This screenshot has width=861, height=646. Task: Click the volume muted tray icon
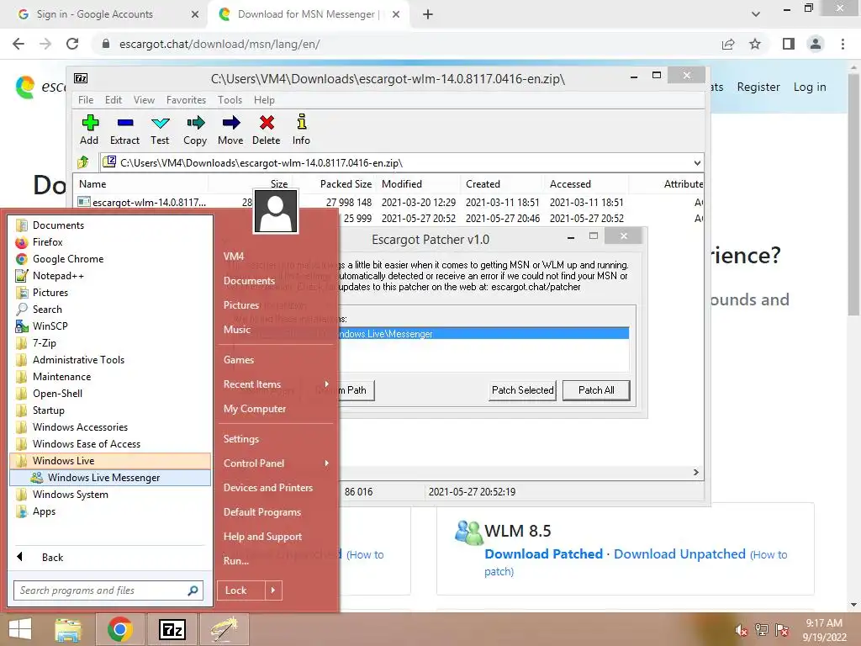point(741,630)
